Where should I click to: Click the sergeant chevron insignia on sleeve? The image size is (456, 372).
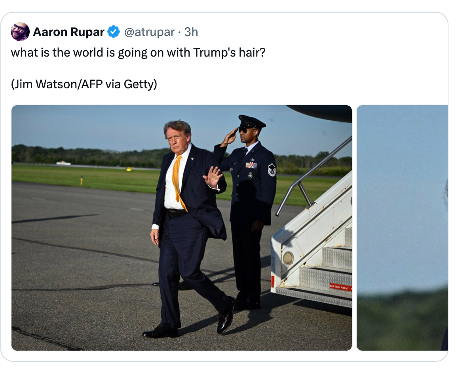[272, 169]
